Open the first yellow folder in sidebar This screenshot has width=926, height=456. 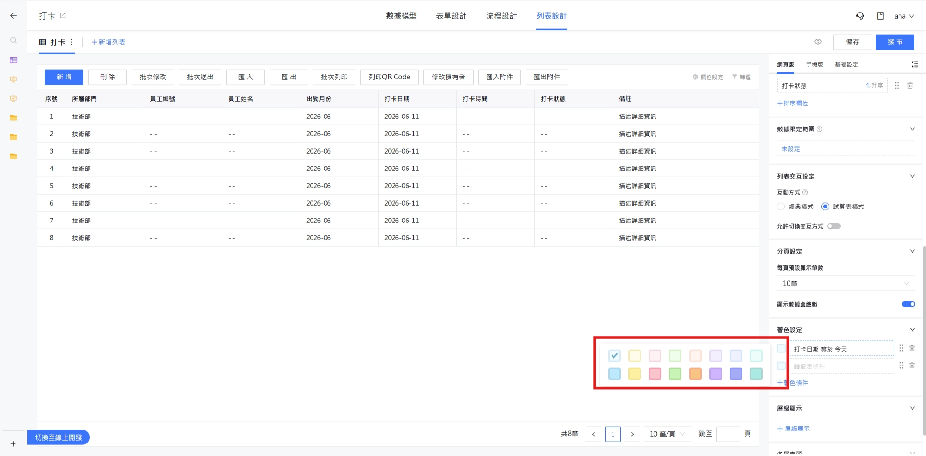(14, 118)
